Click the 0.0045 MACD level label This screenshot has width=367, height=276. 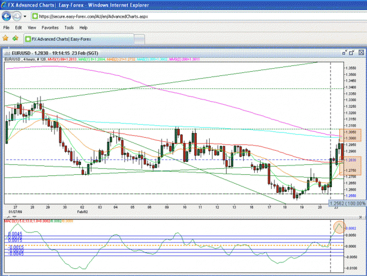click(15, 234)
